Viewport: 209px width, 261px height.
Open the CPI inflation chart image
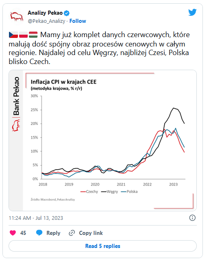[x=103, y=140]
